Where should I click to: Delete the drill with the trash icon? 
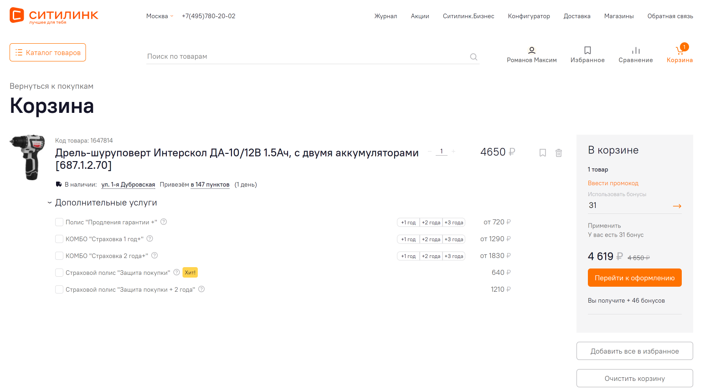click(559, 153)
